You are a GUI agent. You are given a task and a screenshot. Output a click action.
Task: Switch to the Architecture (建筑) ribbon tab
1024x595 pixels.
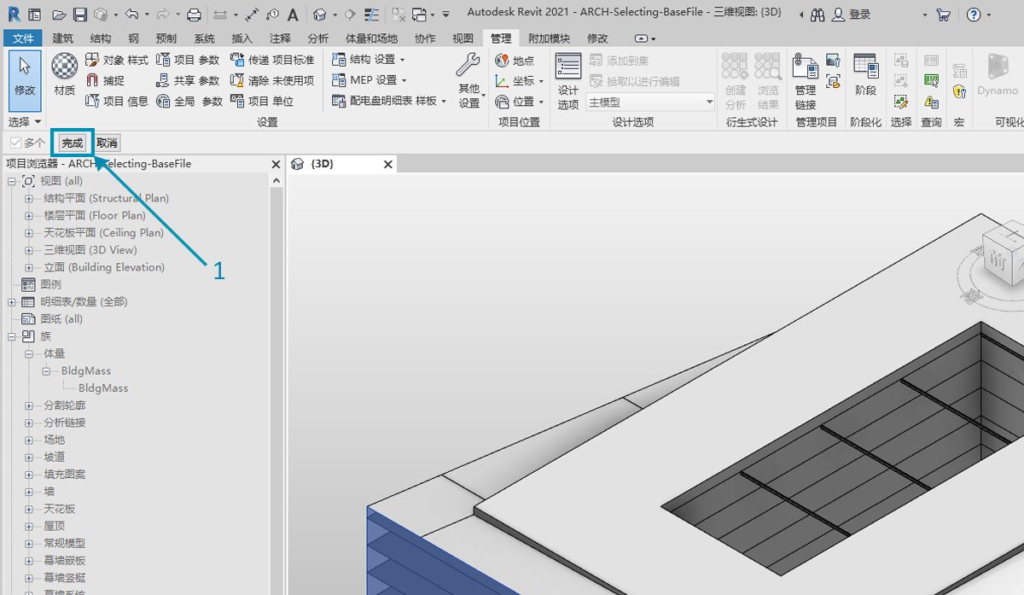[x=62, y=38]
